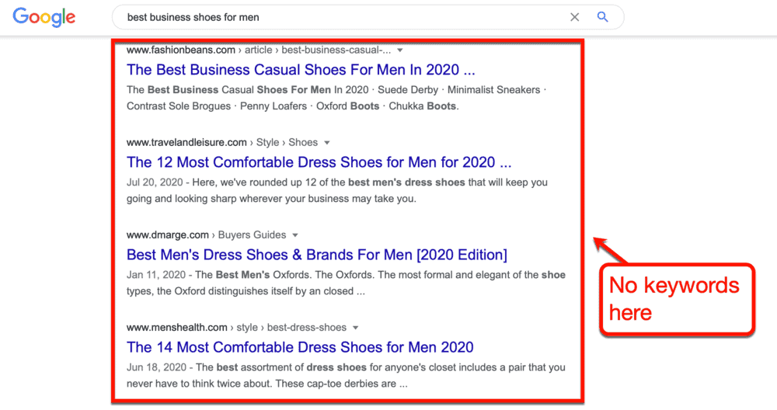This screenshot has height=410, width=777.
Task: Open 'The 12 Most Comfortable Dress Shoes for Men' result
Action: [x=319, y=162]
